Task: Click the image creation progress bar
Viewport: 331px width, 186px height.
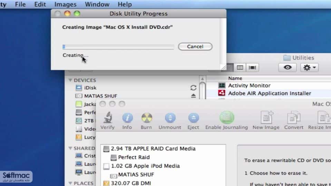Action: click(x=118, y=47)
